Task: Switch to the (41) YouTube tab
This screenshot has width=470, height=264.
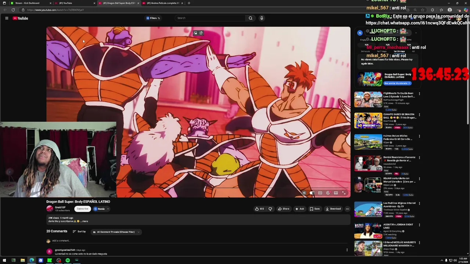Action: click(75, 3)
